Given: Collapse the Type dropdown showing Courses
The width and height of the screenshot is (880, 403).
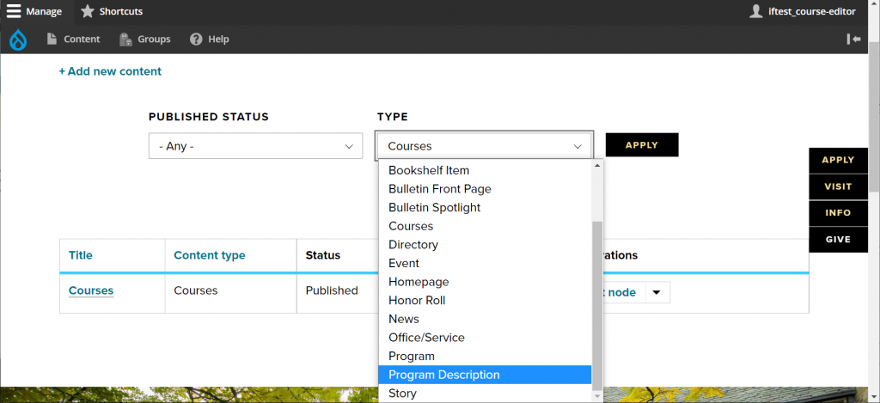Looking at the screenshot, I should point(485,146).
